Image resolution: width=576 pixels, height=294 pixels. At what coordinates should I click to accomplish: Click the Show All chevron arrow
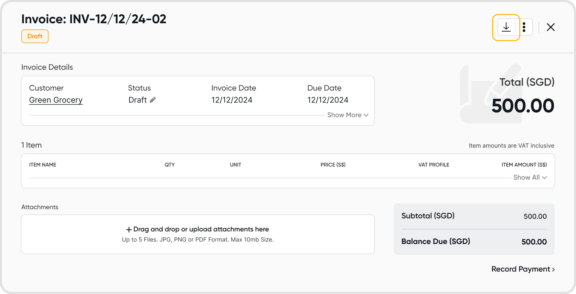tap(545, 177)
